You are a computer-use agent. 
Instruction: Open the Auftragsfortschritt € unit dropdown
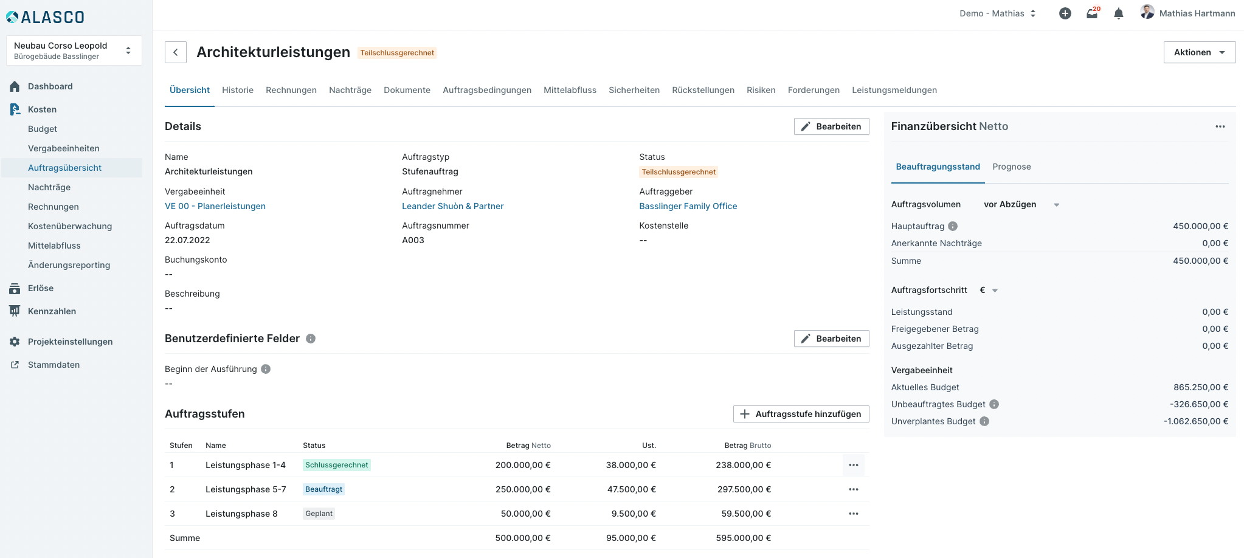click(989, 291)
